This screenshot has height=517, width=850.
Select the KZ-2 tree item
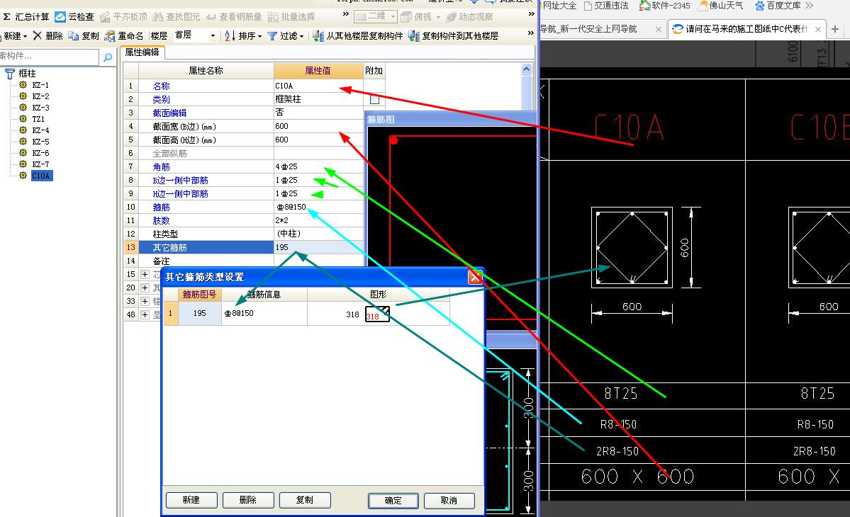click(x=40, y=96)
